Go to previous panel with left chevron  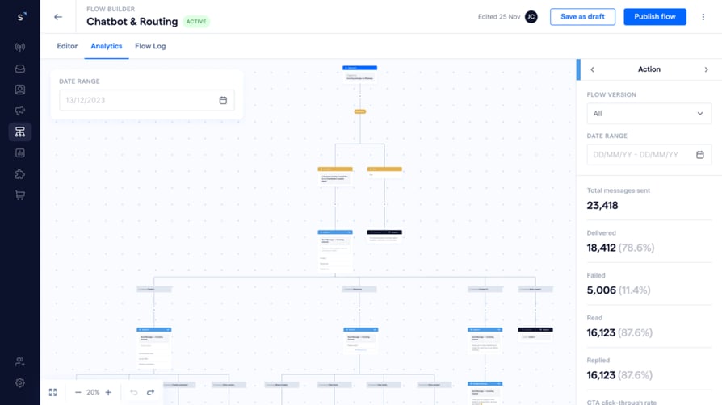pyautogui.click(x=592, y=69)
